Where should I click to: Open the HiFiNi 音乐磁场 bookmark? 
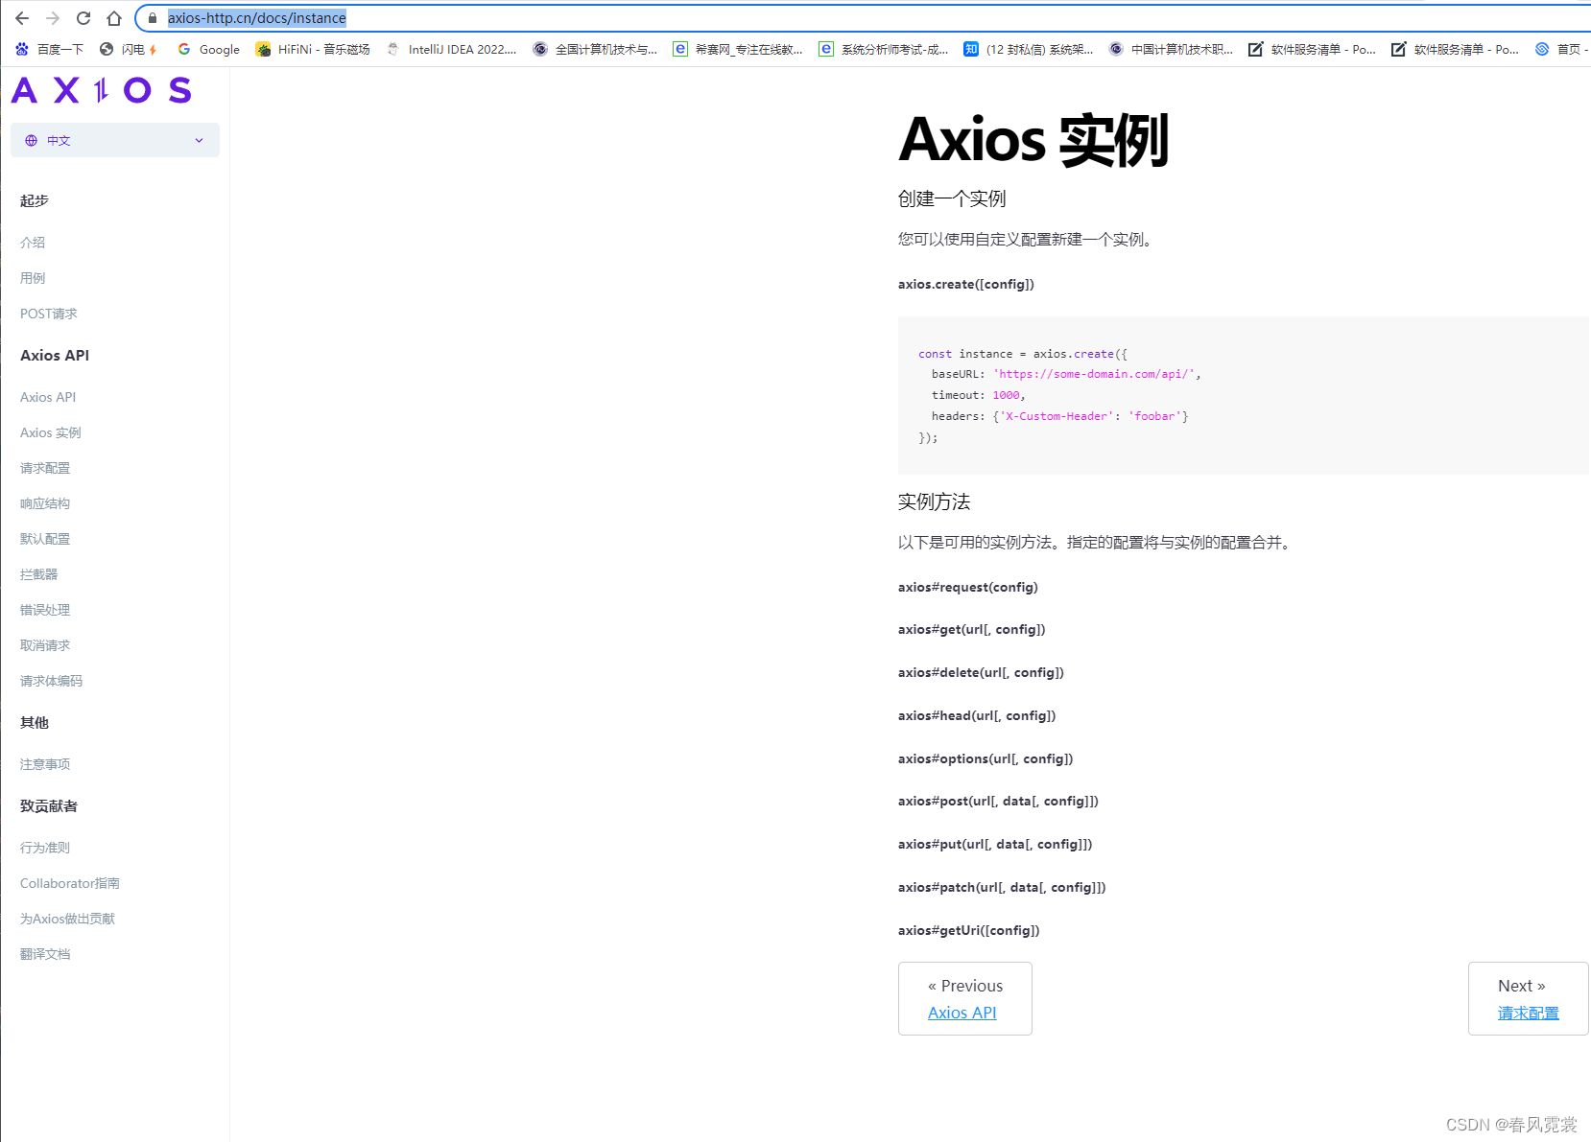point(313,49)
